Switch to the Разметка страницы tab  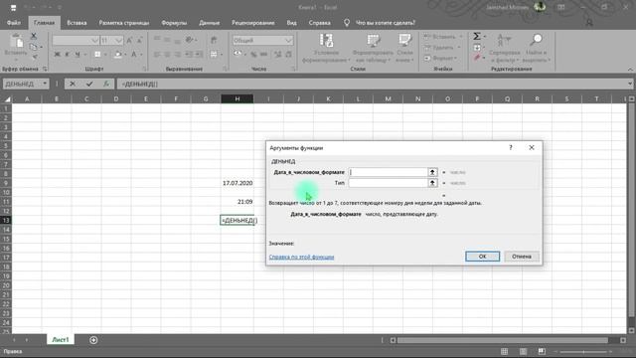click(124, 23)
